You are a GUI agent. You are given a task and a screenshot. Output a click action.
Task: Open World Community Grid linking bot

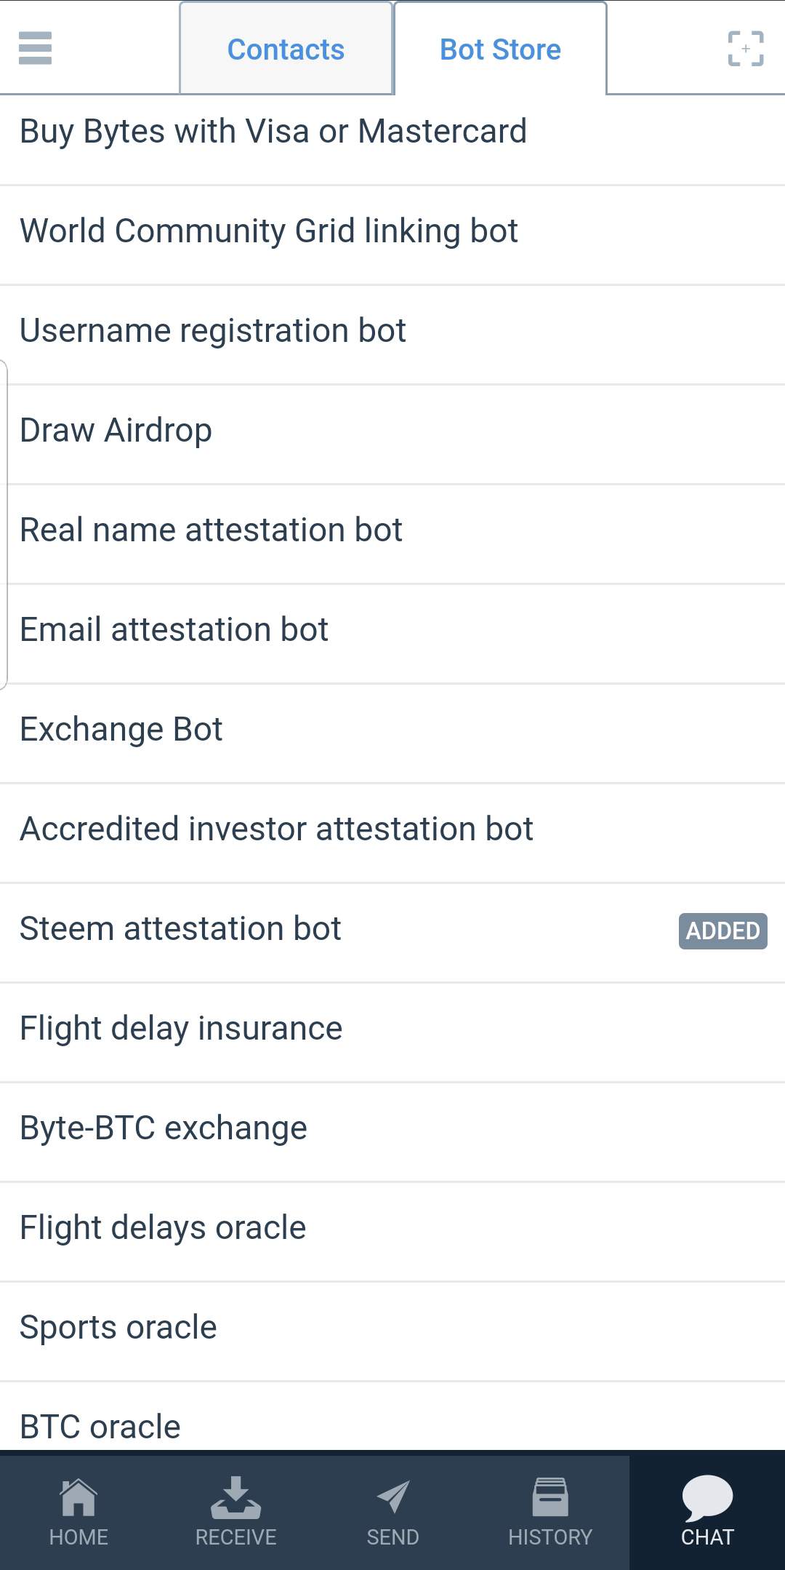(x=269, y=231)
